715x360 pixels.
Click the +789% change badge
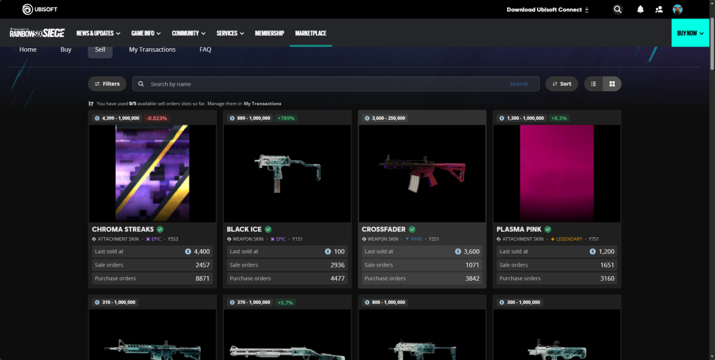tap(286, 118)
